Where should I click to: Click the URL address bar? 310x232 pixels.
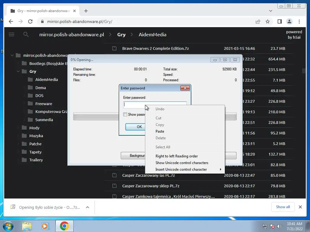pyautogui.click(x=145, y=21)
